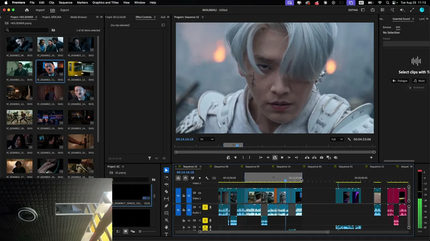Click Export Frame camera icon
This screenshot has height=241, width=430.
[321, 157]
